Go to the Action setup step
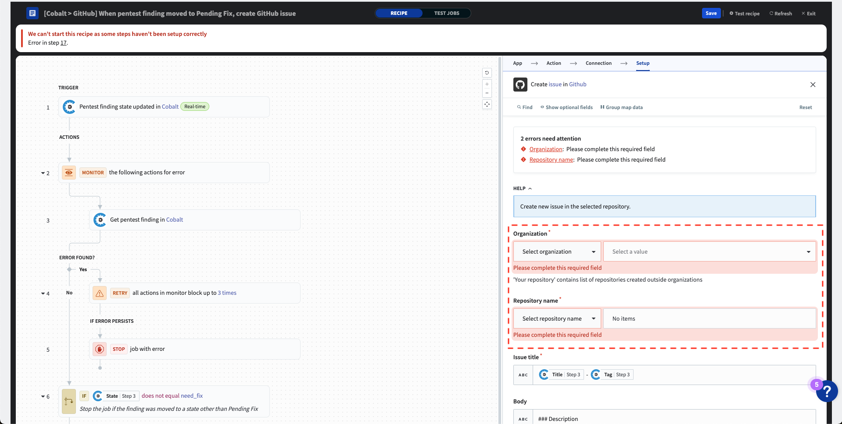Viewport: 842px width, 424px height. coord(554,63)
